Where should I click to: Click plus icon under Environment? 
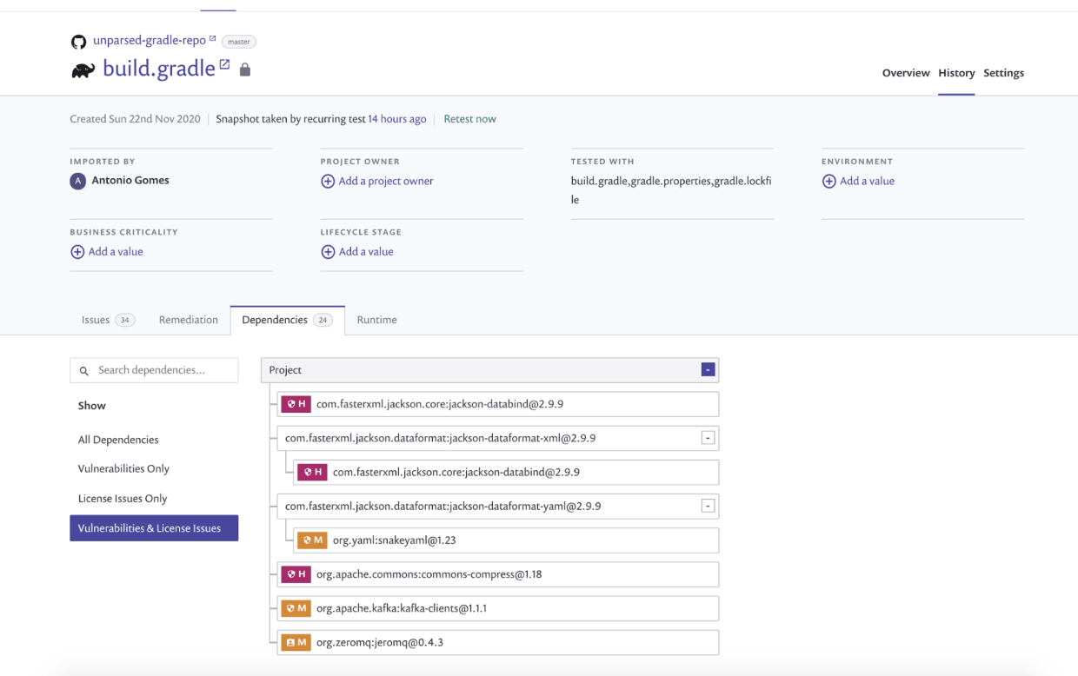tap(828, 181)
